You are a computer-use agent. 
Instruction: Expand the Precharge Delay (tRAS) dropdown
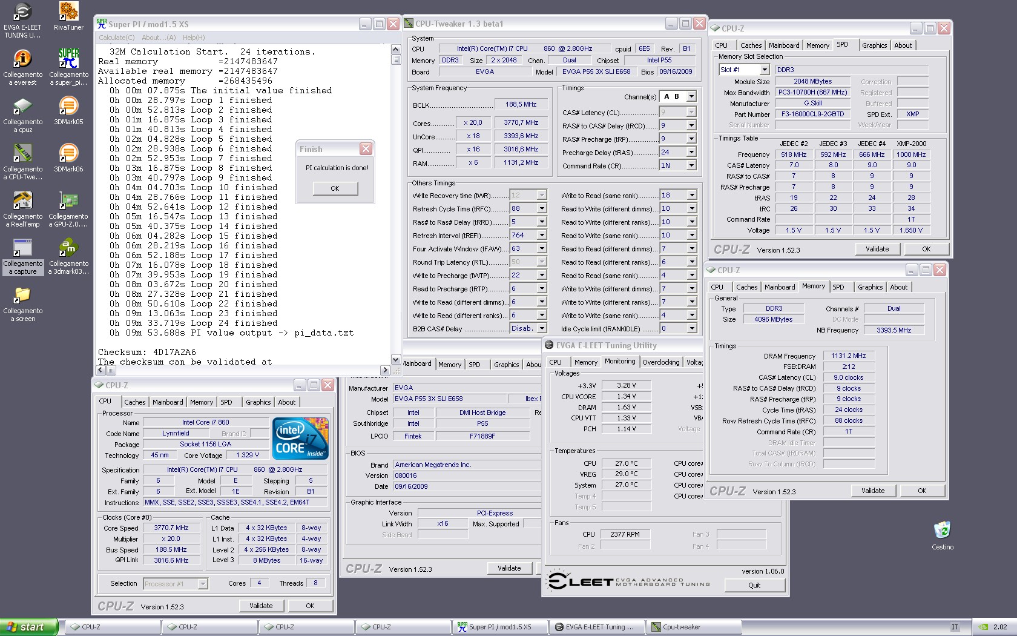pyautogui.click(x=691, y=152)
